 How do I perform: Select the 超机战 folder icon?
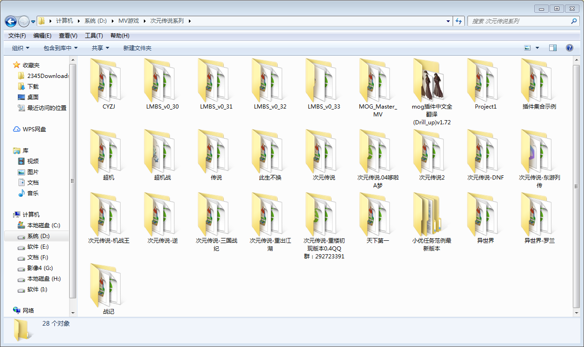[162, 151]
